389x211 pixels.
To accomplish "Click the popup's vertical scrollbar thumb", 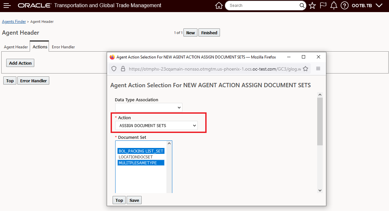I will coord(320,121).
